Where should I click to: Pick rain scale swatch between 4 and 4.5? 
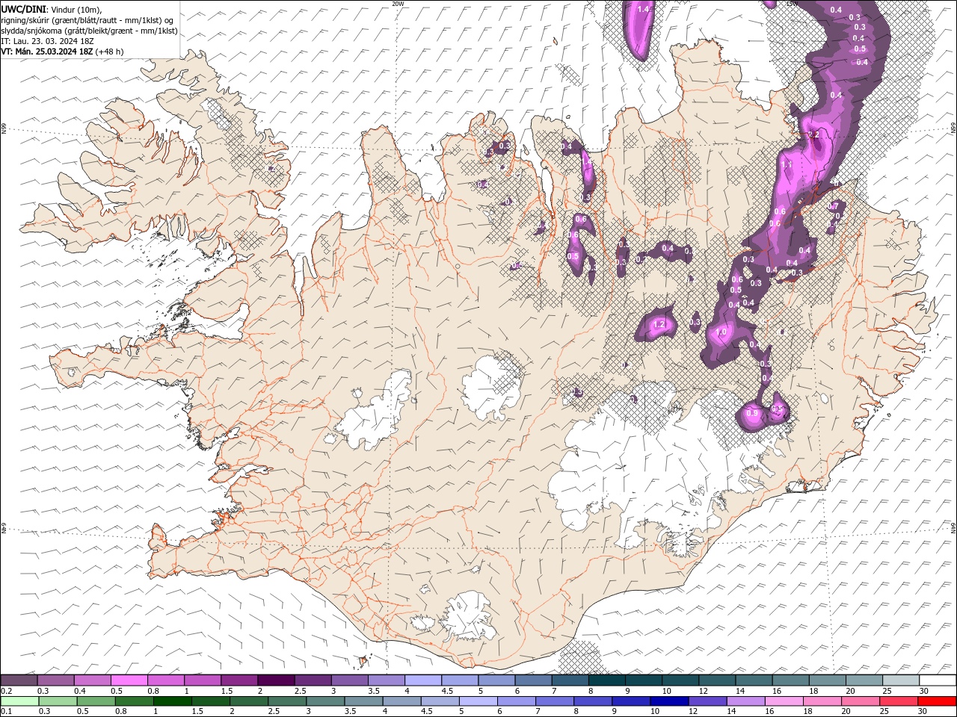tap(402, 701)
